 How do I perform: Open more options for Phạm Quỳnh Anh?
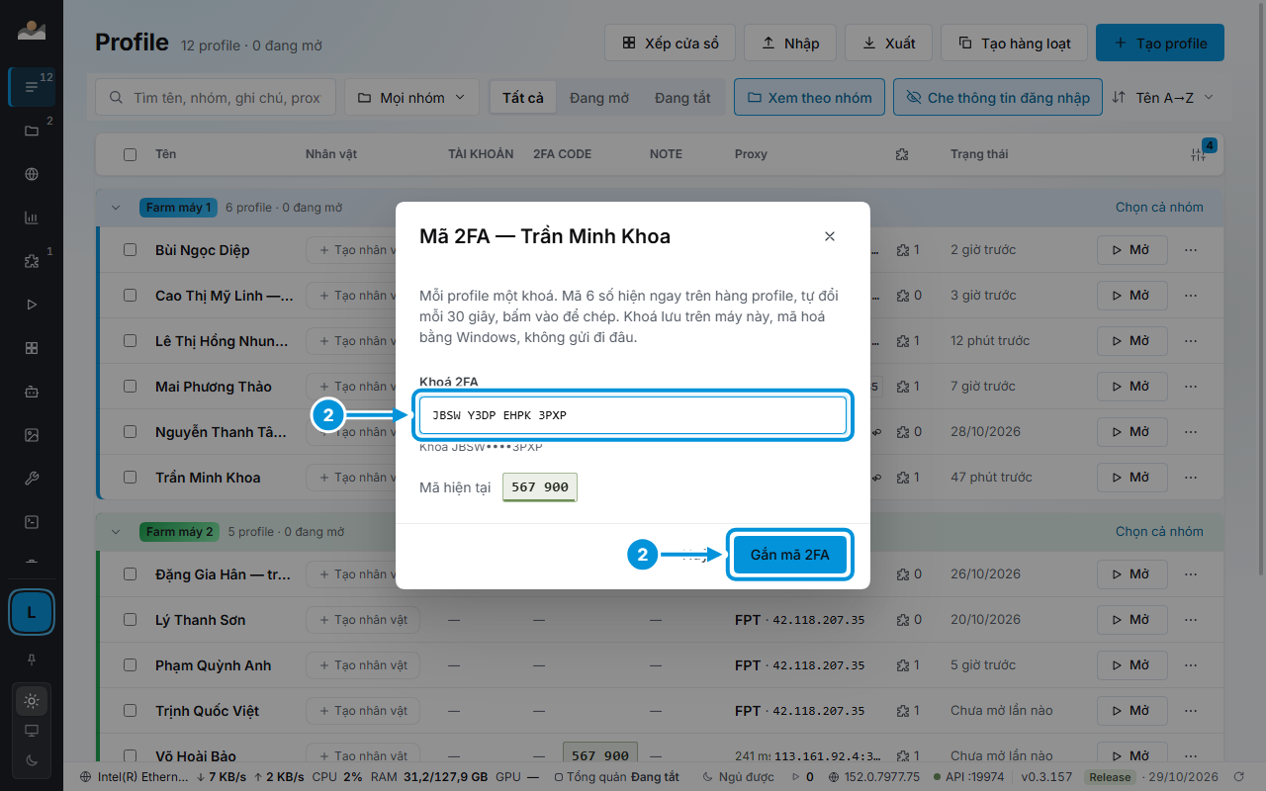pyautogui.click(x=1191, y=665)
